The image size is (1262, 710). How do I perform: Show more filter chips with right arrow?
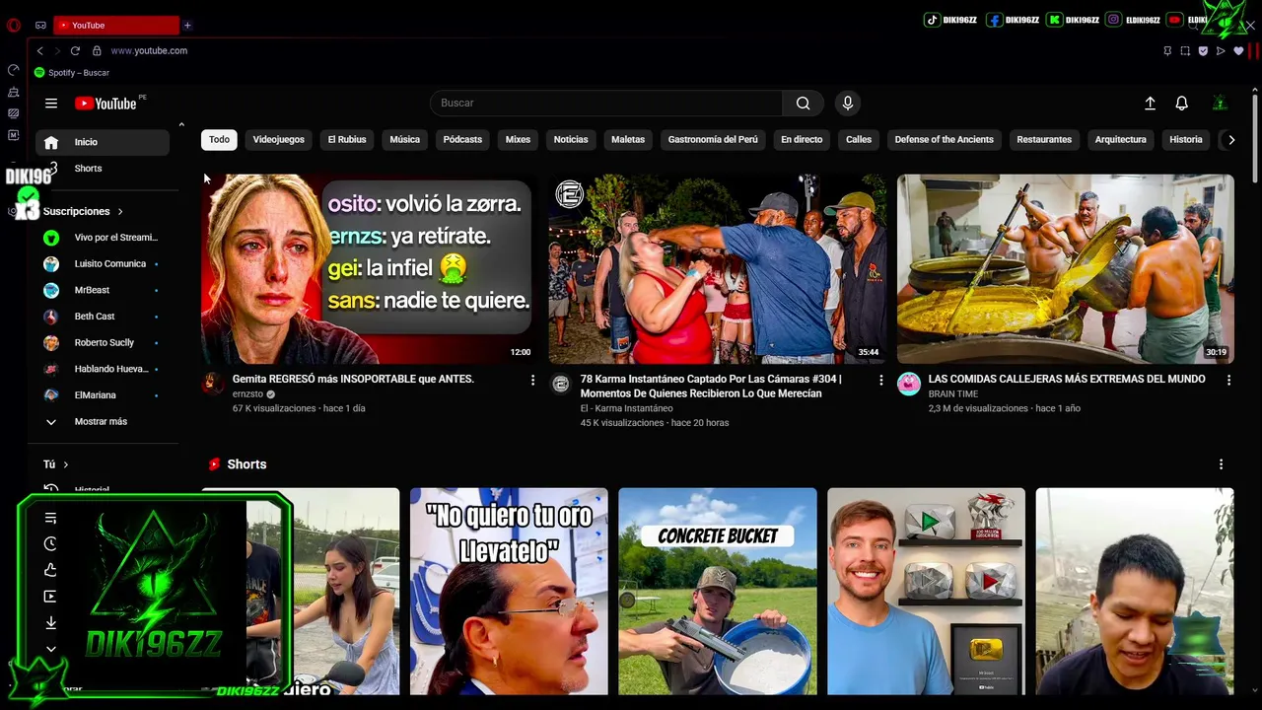pos(1231,140)
